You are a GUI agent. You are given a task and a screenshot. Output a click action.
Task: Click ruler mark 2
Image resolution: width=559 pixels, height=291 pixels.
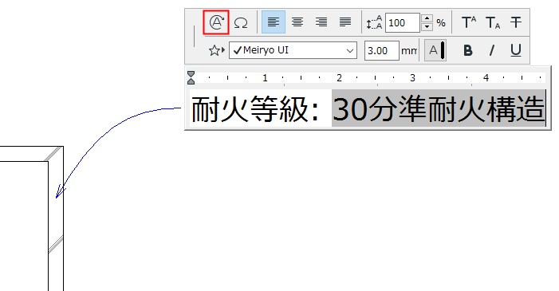click(339, 78)
